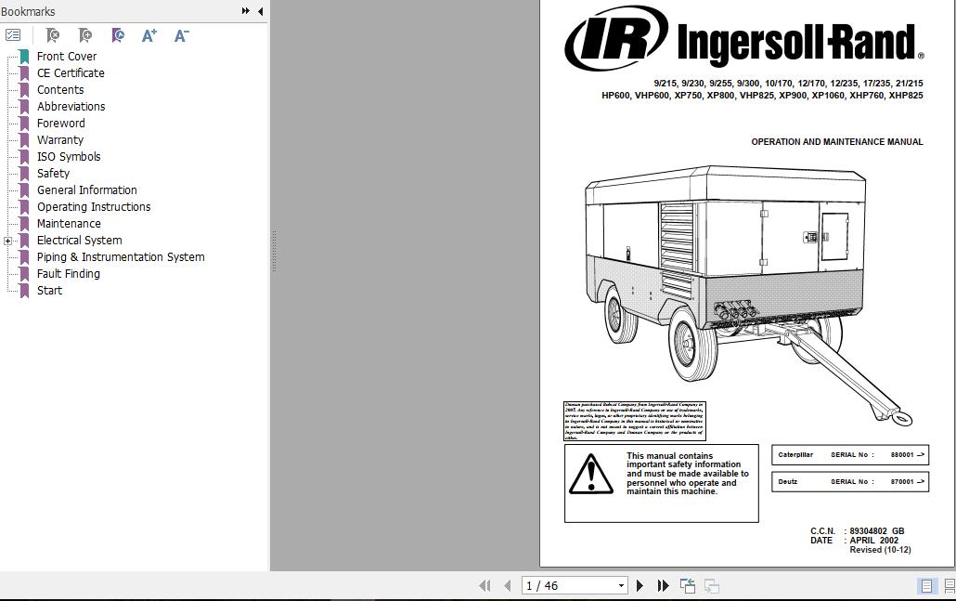Jump to the Contents bookmark

60,90
